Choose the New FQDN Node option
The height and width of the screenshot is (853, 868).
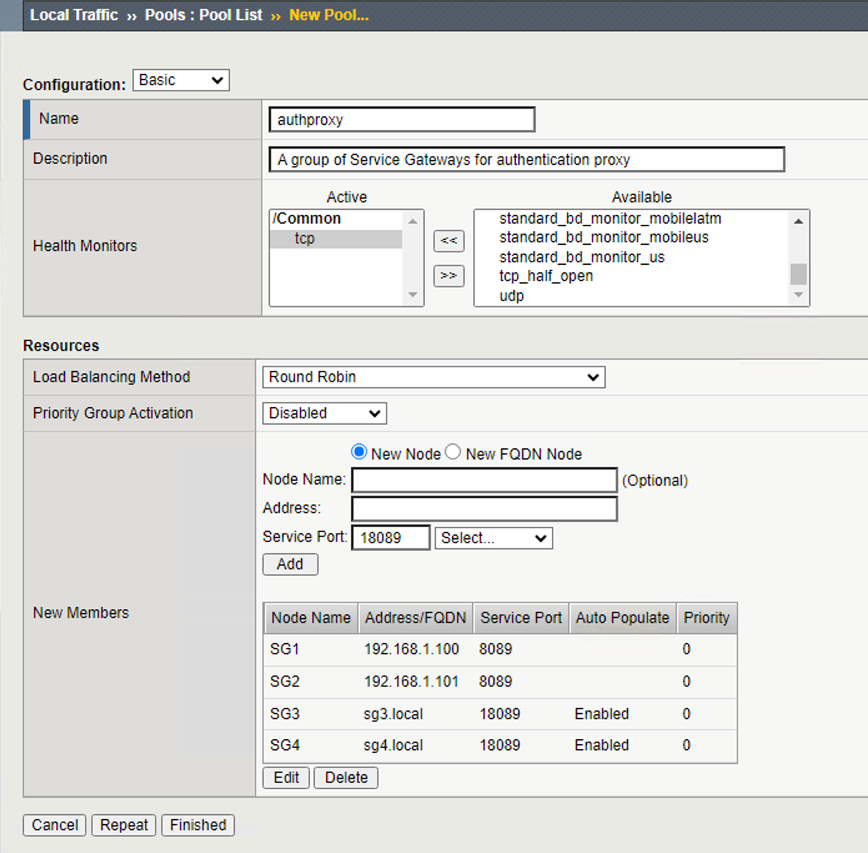click(453, 451)
